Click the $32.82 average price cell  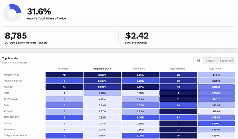pyautogui.click(x=216, y=105)
